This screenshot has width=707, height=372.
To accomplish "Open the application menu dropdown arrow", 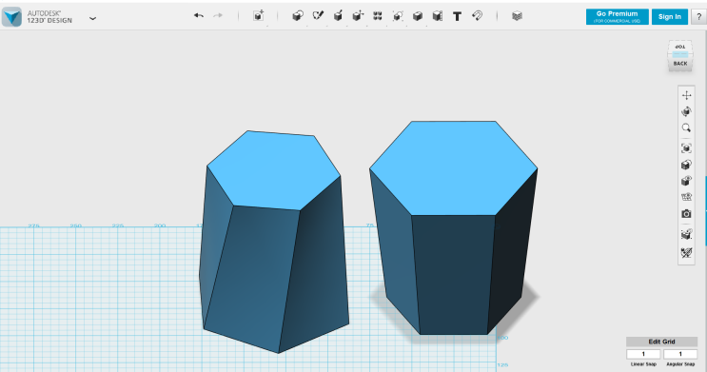I will point(92,18).
